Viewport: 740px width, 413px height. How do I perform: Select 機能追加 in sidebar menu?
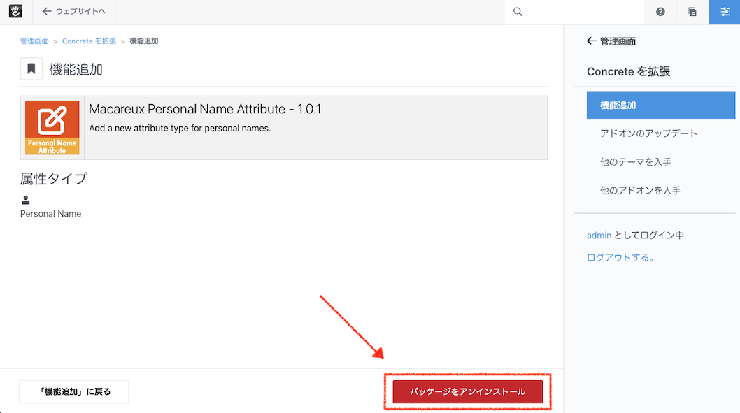pos(661,105)
